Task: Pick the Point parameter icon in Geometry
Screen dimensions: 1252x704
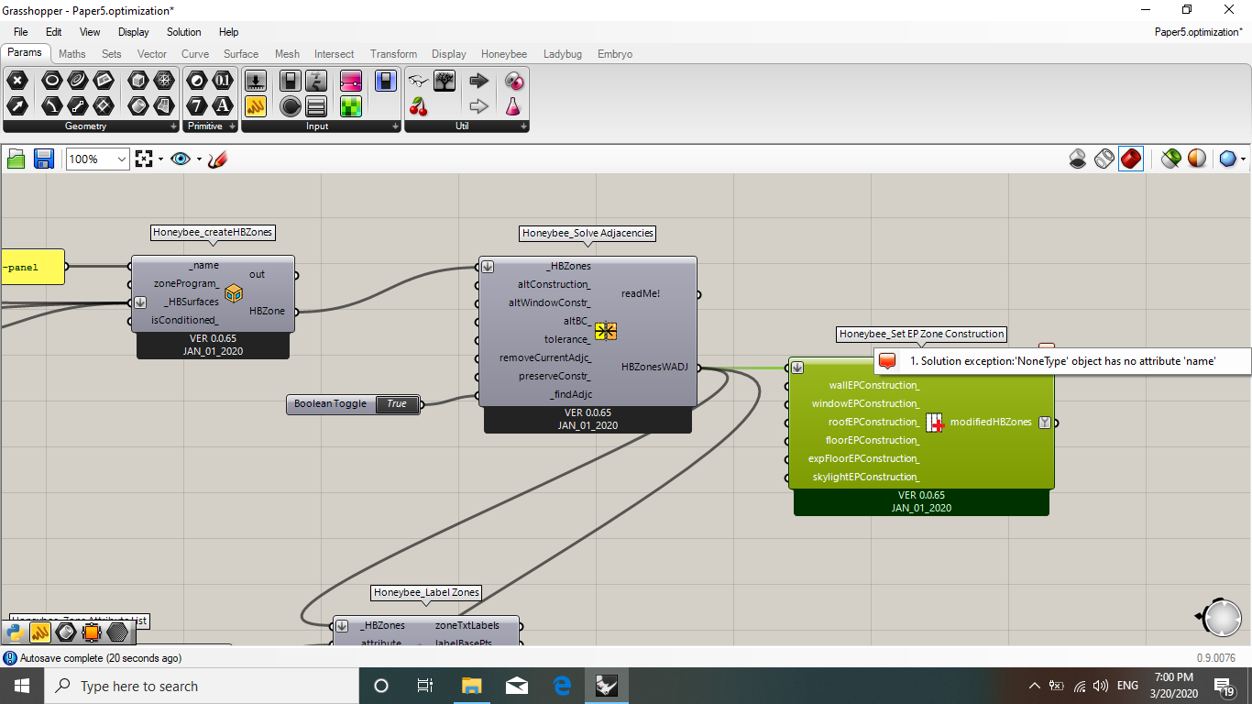Action: point(17,81)
